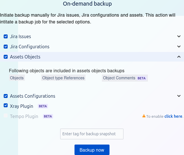Uncheck the Jira Issues checkbox
Image resolution: width=184 pixels, height=155 pixels.
tap(6, 36)
